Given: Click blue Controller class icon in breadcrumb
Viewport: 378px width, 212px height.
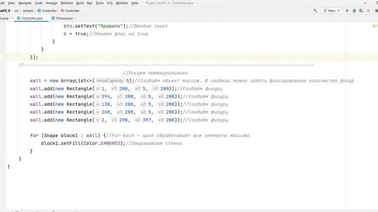Looking at the screenshot, I should click(40, 11).
